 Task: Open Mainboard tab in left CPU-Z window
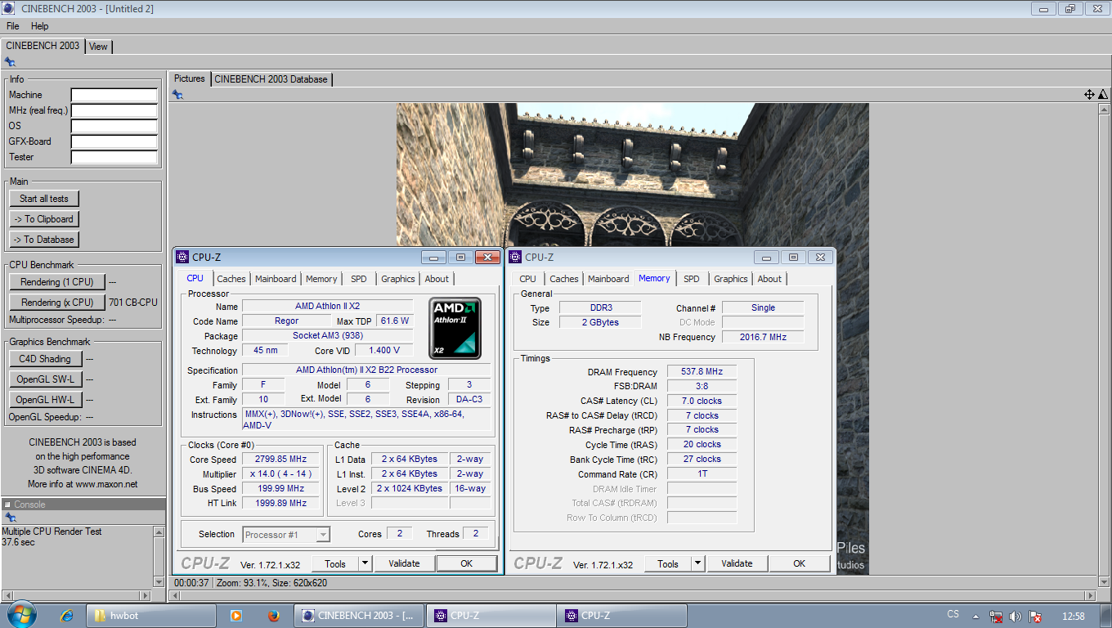[276, 279]
